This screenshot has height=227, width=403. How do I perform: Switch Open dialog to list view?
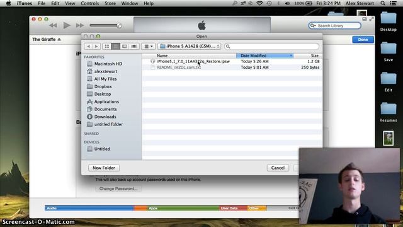coord(116,46)
